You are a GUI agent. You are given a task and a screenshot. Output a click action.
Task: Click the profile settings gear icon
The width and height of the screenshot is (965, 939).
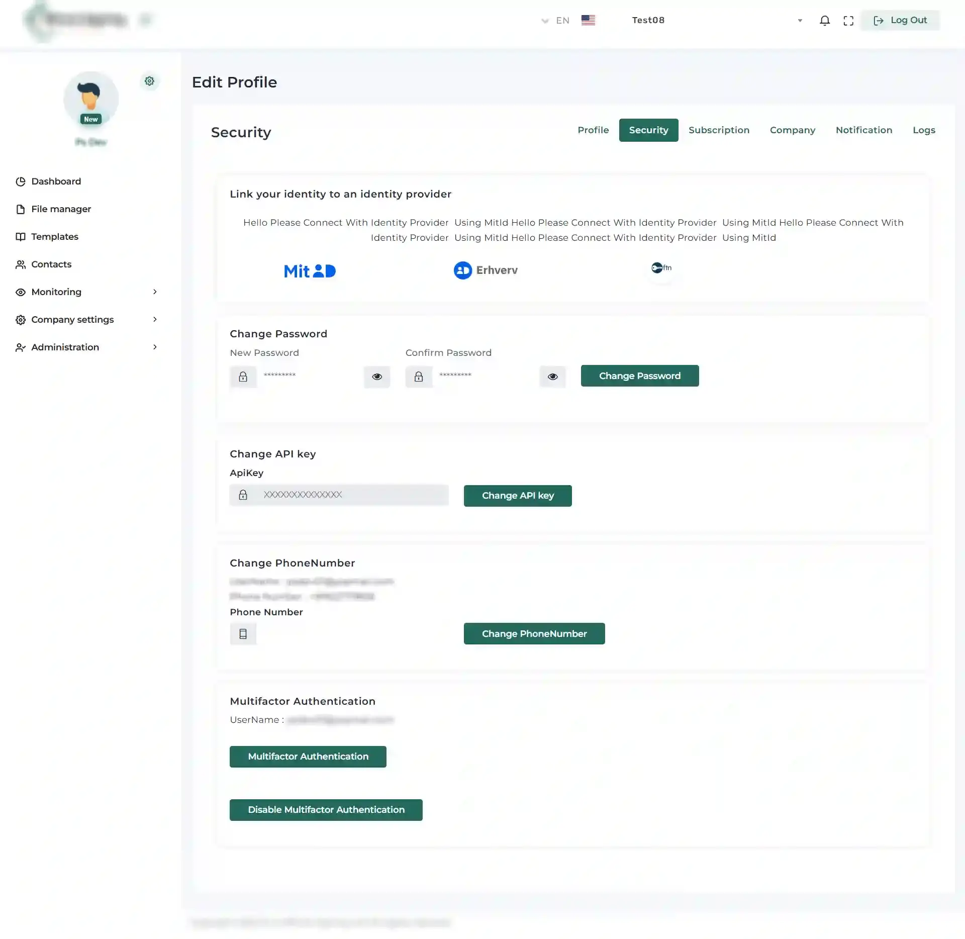[x=149, y=81]
